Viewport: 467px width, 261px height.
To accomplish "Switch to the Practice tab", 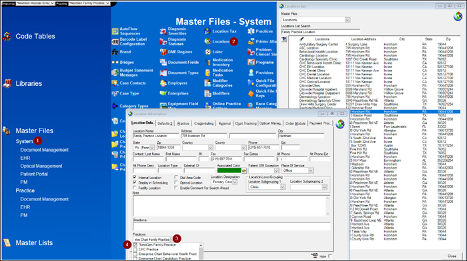I will click(x=183, y=123).
